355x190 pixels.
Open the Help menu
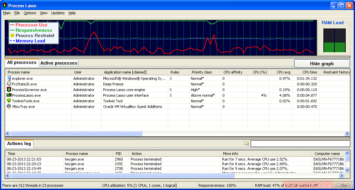tap(72, 13)
